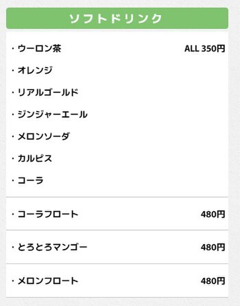The width and height of the screenshot is (240, 306).
Task: Click the ソフトドリンク green header
Action: click(117, 18)
